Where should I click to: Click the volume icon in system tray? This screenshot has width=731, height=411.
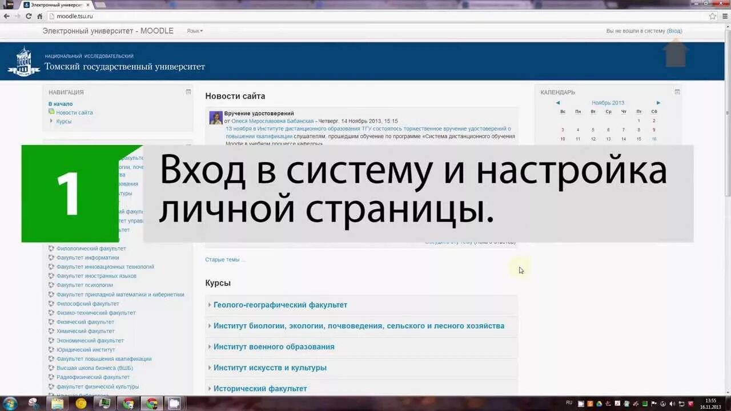[672, 404]
